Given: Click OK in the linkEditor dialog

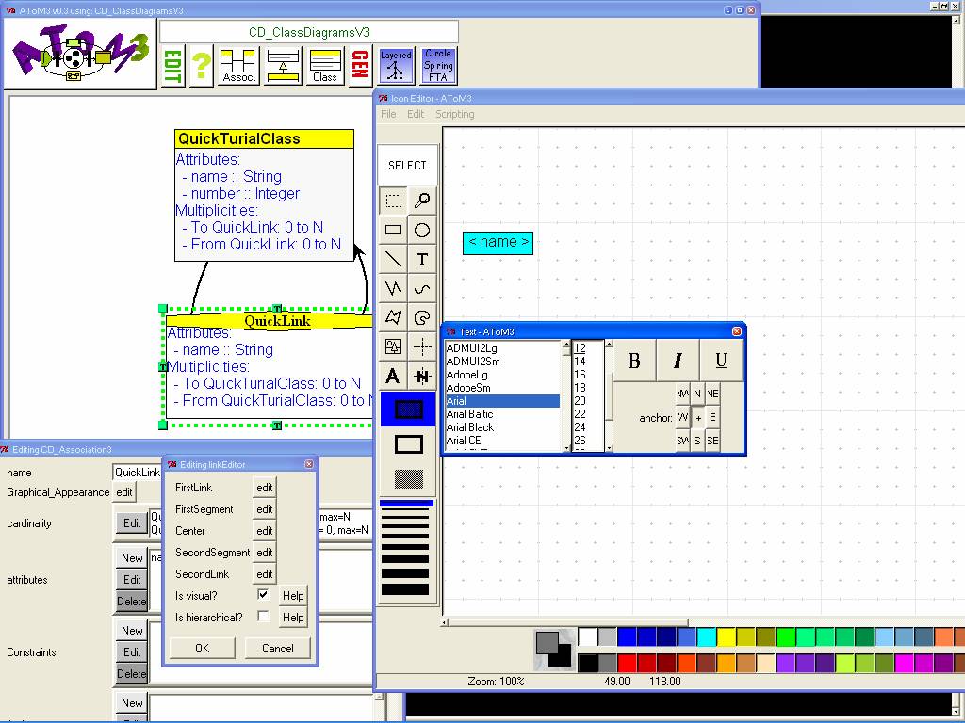Looking at the screenshot, I should click(202, 648).
